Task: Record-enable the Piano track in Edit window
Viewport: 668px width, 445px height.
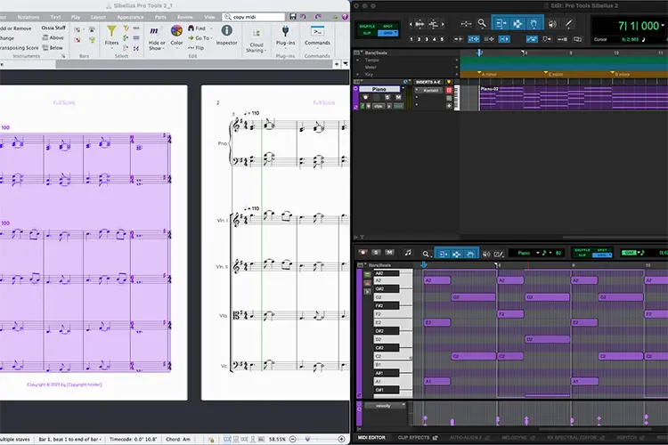Action: click(x=365, y=98)
